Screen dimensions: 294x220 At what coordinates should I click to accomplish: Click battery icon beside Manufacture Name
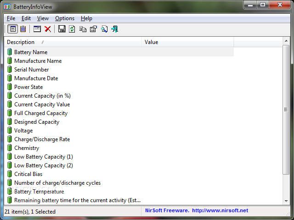pos(10,61)
